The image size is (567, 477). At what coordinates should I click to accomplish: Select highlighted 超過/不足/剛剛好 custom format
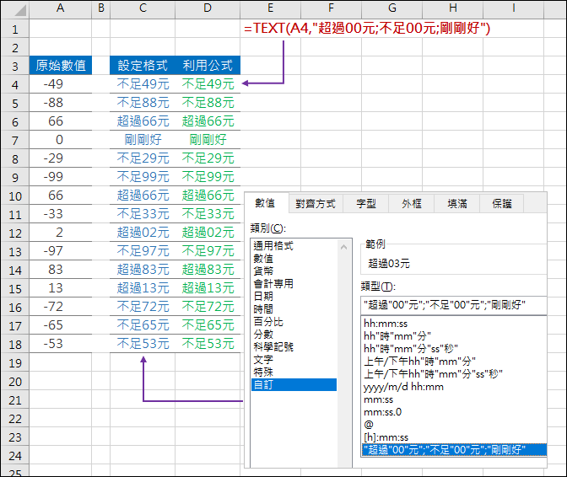[454, 450]
